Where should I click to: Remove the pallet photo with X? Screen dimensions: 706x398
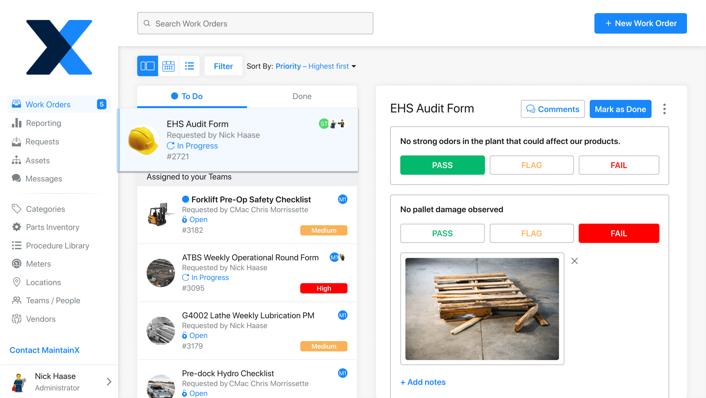[x=574, y=261]
